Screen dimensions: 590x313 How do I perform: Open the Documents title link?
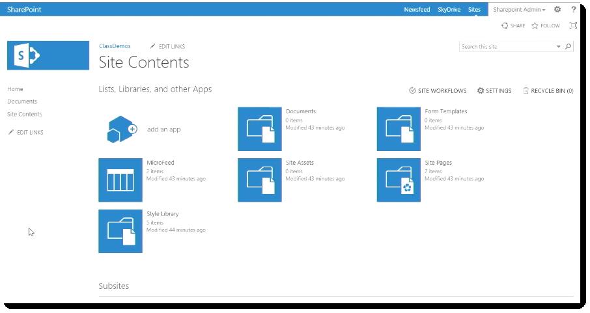click(x=301, y=111)
